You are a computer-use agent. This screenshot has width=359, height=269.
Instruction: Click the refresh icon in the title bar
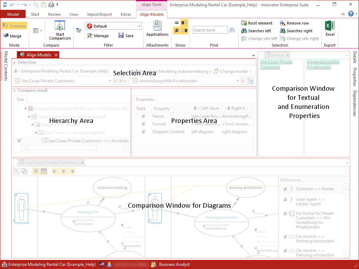coord(5,4)
